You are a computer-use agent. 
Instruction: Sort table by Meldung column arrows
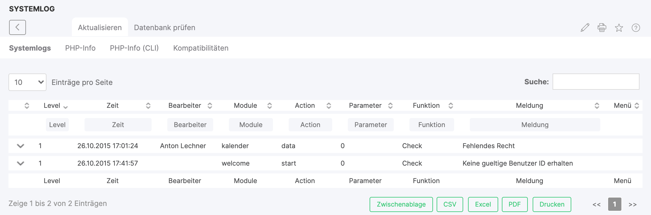[597, 106]
